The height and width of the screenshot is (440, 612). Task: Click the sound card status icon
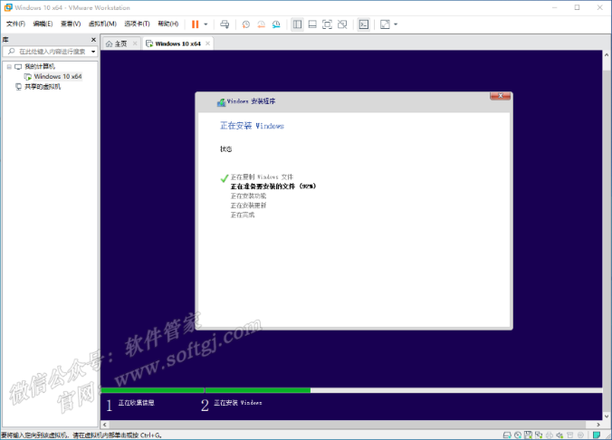(x=559, y=435)
